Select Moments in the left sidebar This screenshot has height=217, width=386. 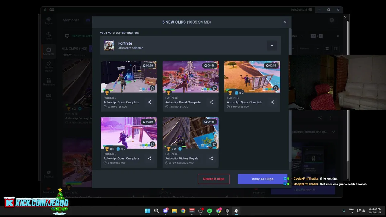pos(49,51)
